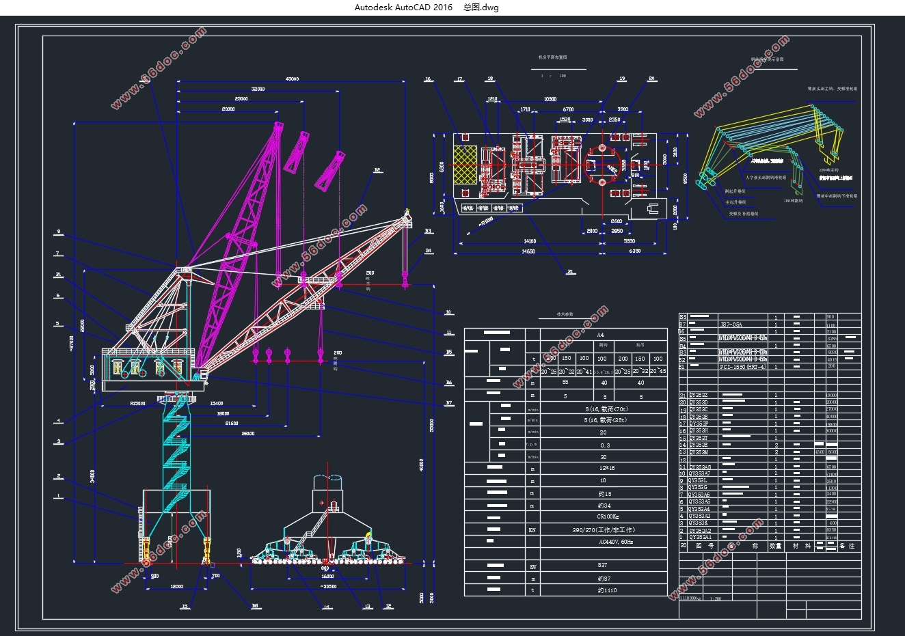The height and width of the screenshot is (636, 905).
Task: Click the 机房平面布置图 drawing title
Action: pos(552,58)
